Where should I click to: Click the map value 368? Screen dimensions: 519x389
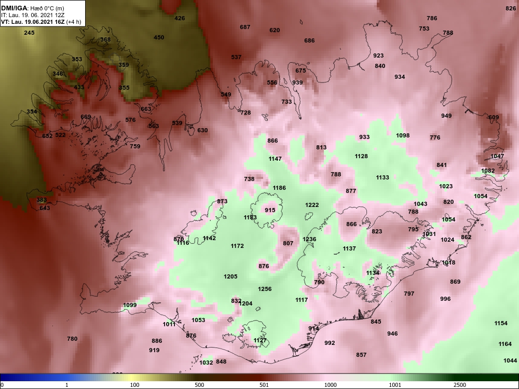[x=105, y=39]
